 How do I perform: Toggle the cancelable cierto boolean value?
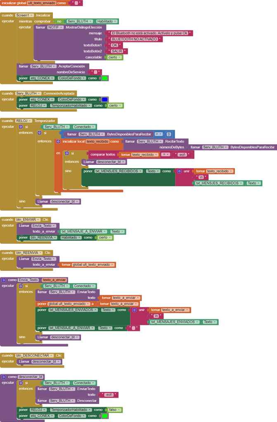[115, 57]
